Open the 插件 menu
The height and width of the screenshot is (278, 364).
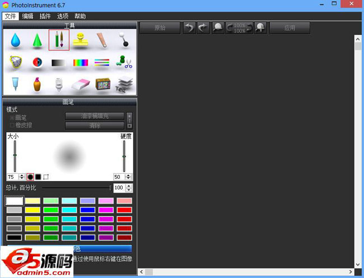[x=45, y=16]
